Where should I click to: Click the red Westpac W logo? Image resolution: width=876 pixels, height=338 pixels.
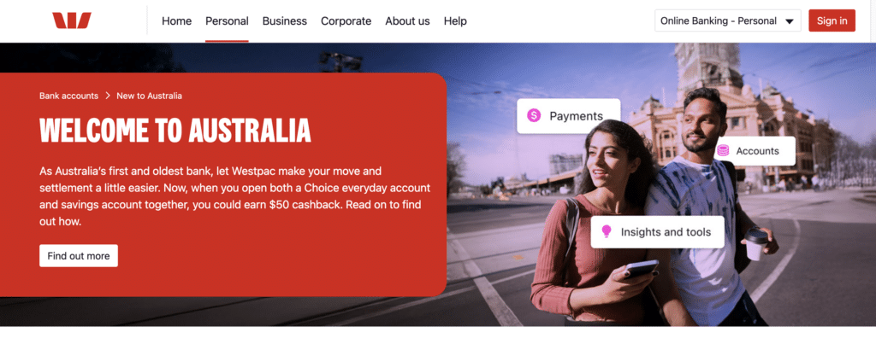72,20
